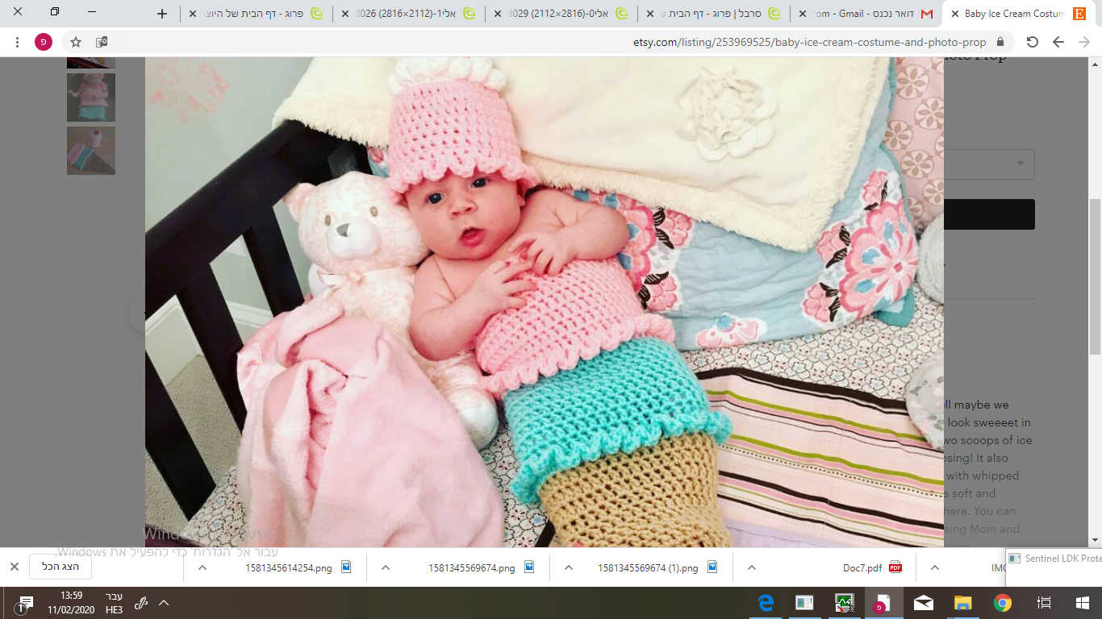
Task: Open the green chart monitor app on taskbar
Action: pos(844,603)
